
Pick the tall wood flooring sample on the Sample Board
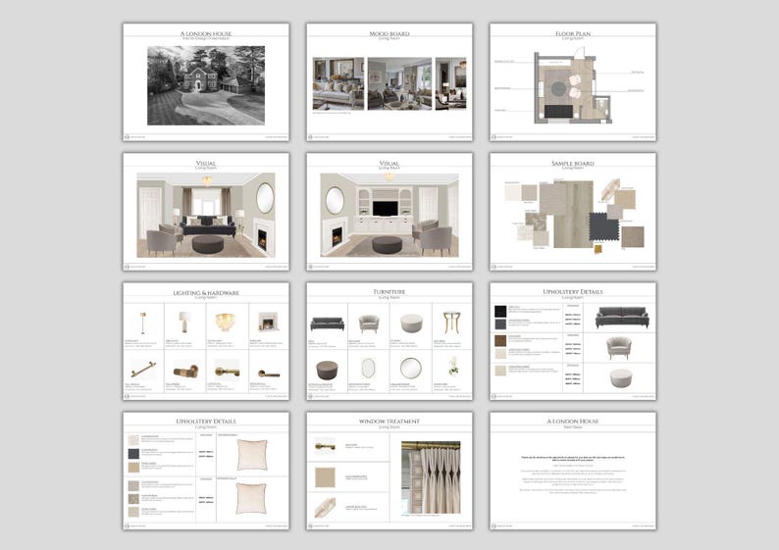pos(579,215)
